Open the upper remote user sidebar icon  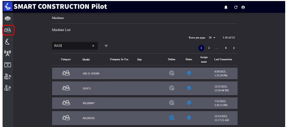coord(7,76)
